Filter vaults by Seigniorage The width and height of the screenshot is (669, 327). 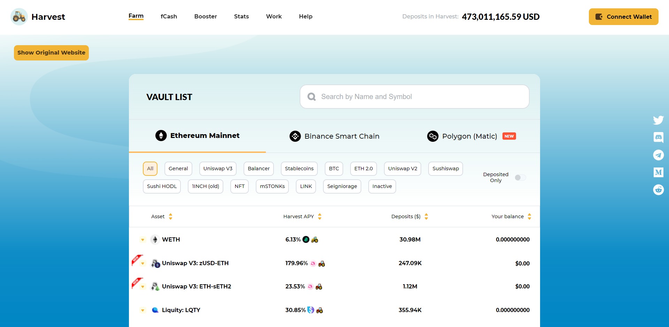click(x=342, y=186)
